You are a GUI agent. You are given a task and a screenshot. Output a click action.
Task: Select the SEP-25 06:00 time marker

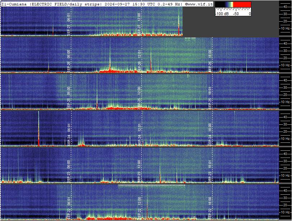point(69,98)
